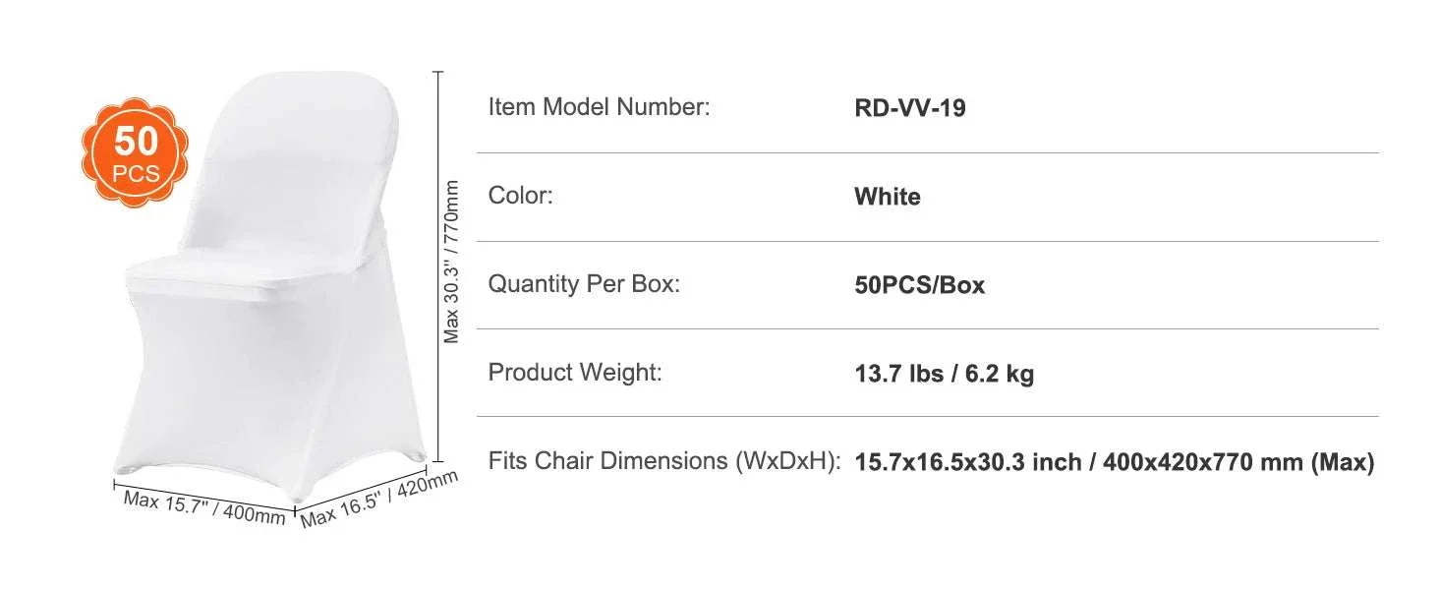
Task: Select the 13.7 lbs / 6.2 kg value
Action: tap(945, 374)
